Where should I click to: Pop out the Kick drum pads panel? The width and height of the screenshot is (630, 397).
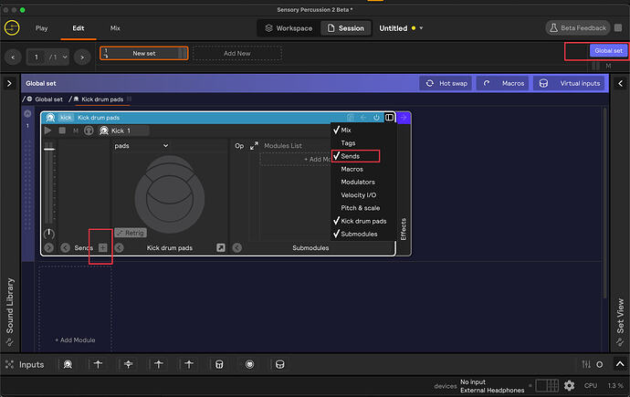(221, 247)
